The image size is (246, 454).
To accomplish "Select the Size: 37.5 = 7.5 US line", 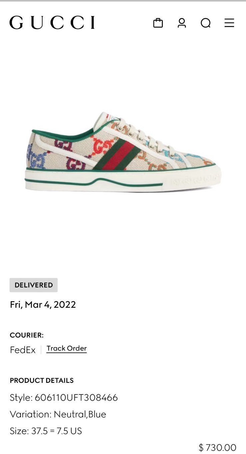I will pos(46,431).
